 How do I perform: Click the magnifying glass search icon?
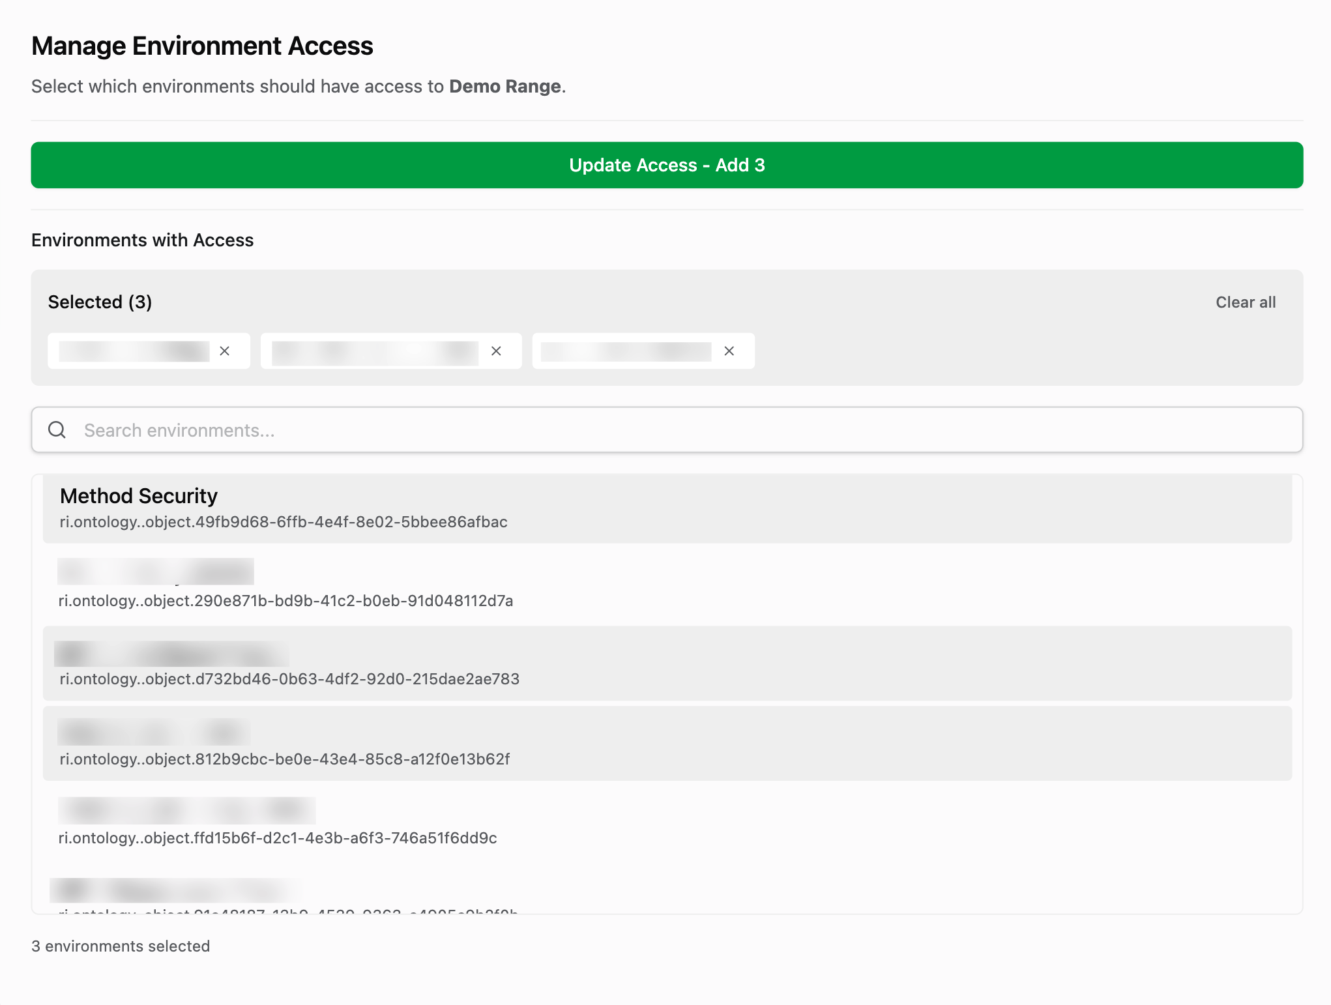pyautogui.click(x=57, y=430)
